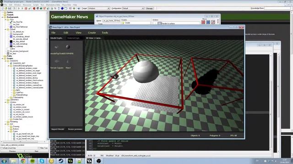Toggle the Whole Word Only checkbox
This screenshot has height=164, width=293.
(1, 148)
